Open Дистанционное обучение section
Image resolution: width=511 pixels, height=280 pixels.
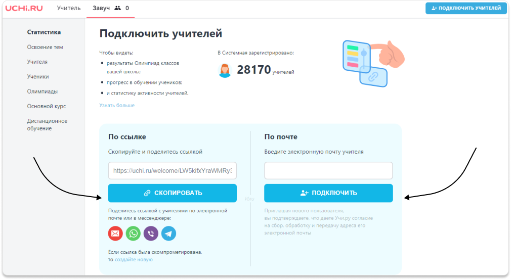coord(47,125)
